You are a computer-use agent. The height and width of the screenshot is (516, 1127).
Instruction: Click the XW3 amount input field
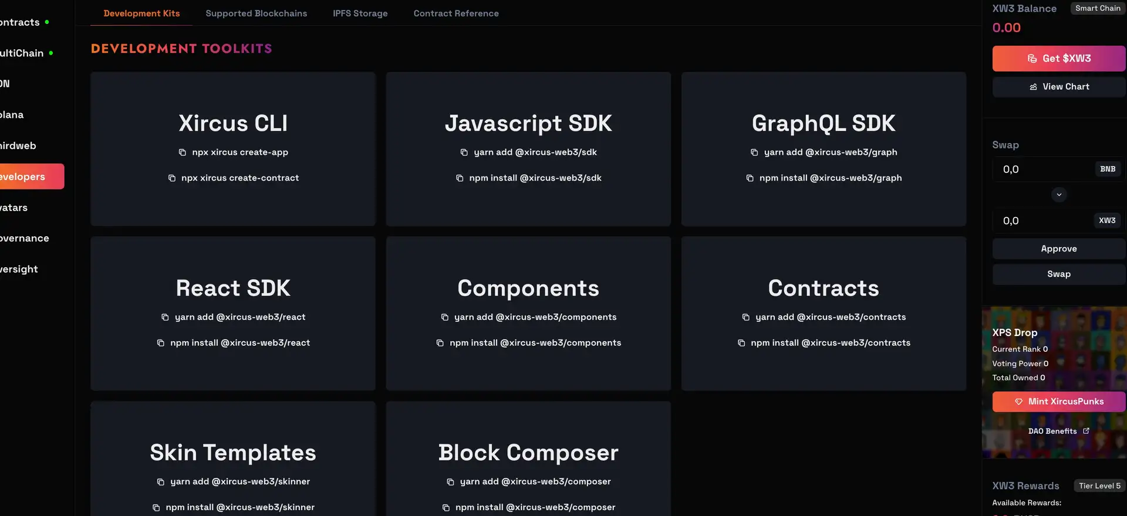[1042, 221]
